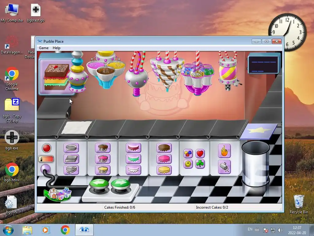Select the Google Chrome desktop shortcut
This screenshot has height=236, width=314.
12,79
